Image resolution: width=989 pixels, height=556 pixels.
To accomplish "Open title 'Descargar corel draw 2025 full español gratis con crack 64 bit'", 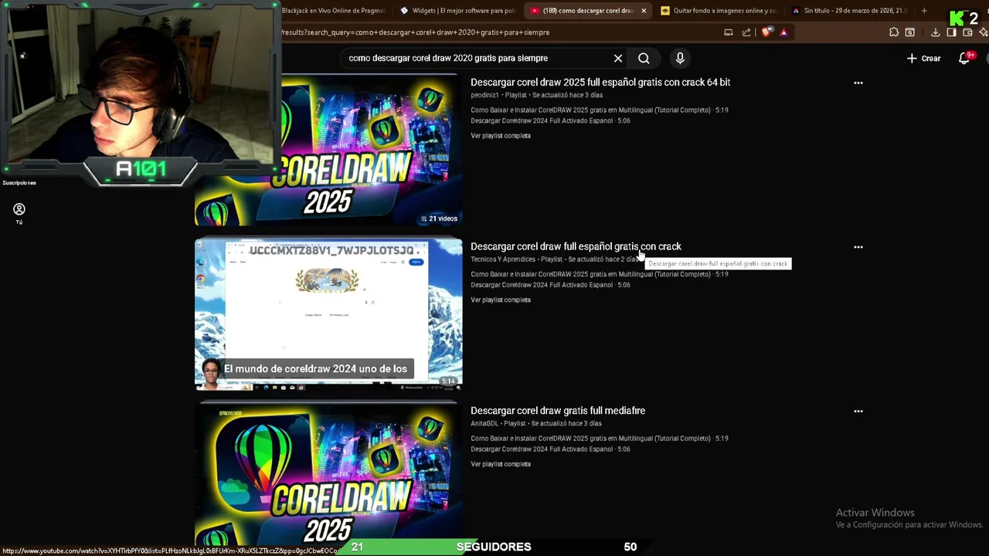I will 600,82.
